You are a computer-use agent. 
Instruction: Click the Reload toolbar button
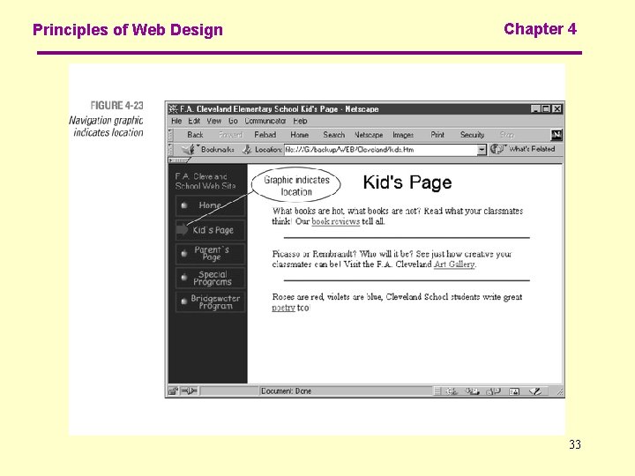point(265,135)
